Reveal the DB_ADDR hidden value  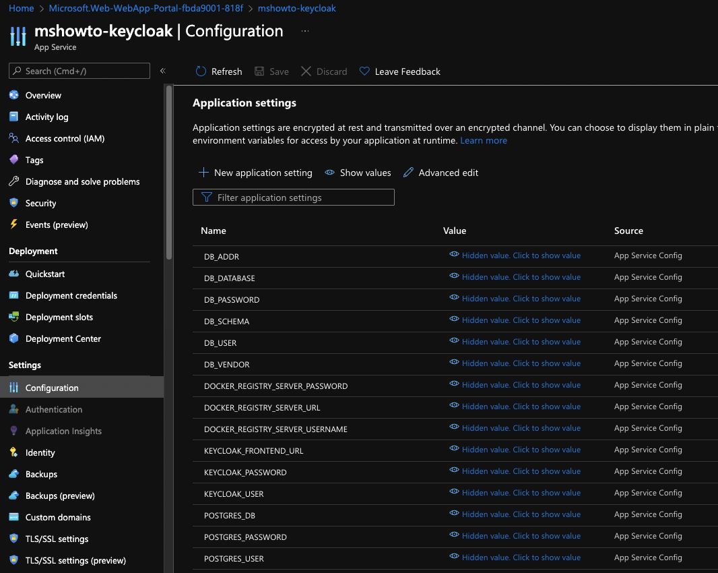click(x=515, y=255)
